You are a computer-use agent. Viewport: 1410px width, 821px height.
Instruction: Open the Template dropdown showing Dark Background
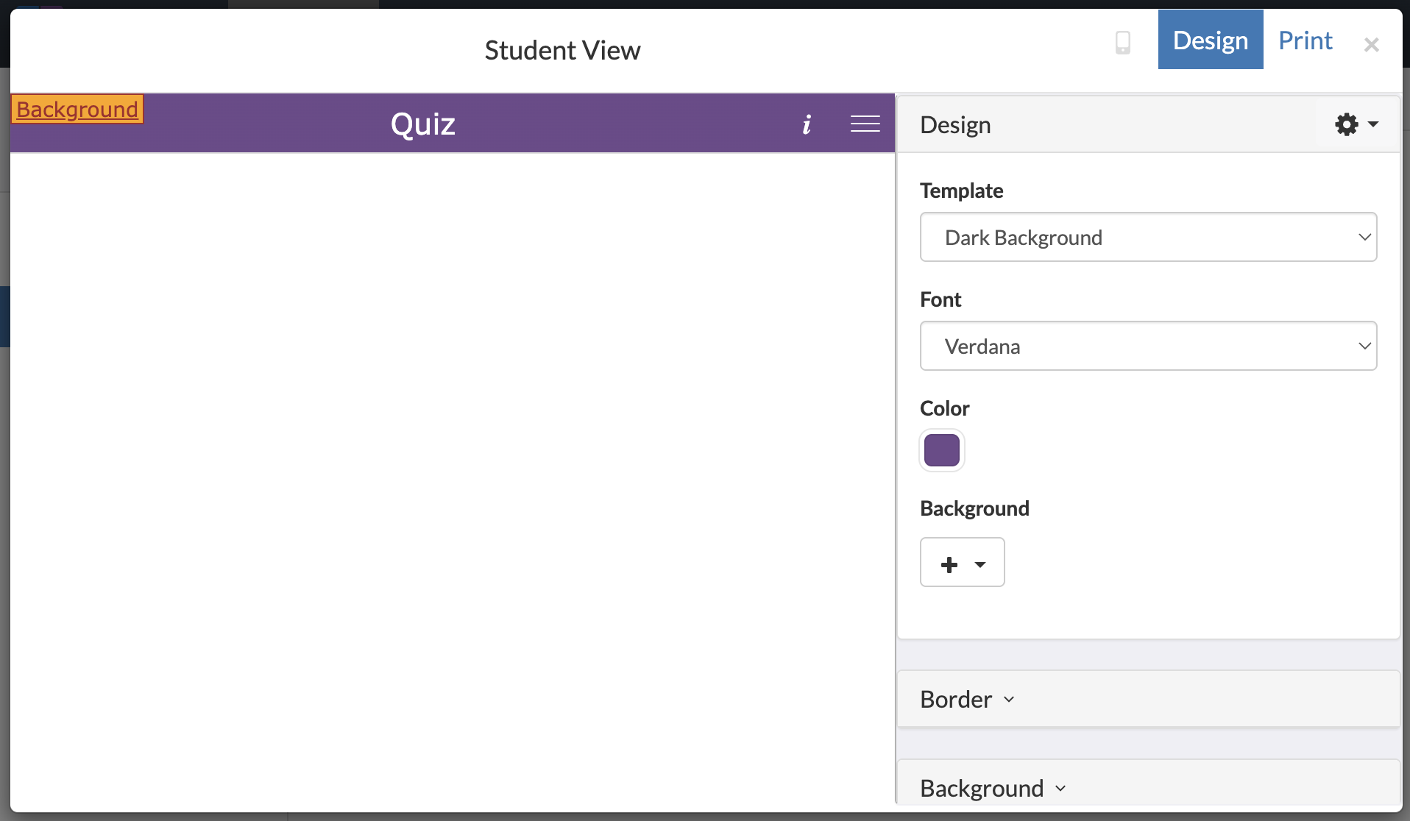pyautogui.click(x=1147, y=237)
